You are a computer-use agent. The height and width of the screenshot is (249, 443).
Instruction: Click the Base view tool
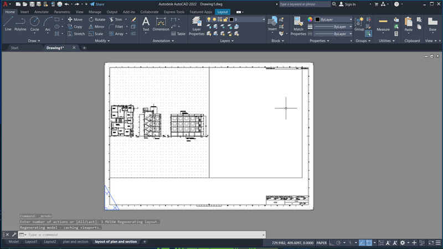click(432, 24)
